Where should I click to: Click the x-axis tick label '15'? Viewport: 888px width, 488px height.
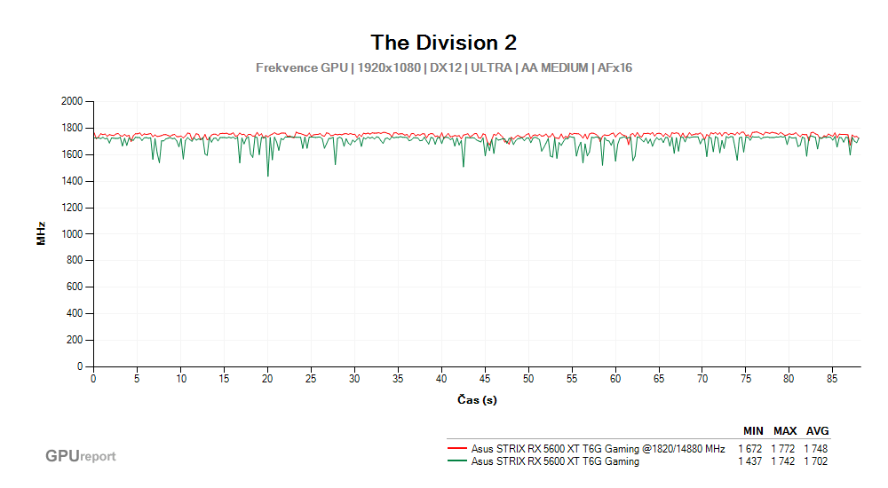click(x=225, y=379)
